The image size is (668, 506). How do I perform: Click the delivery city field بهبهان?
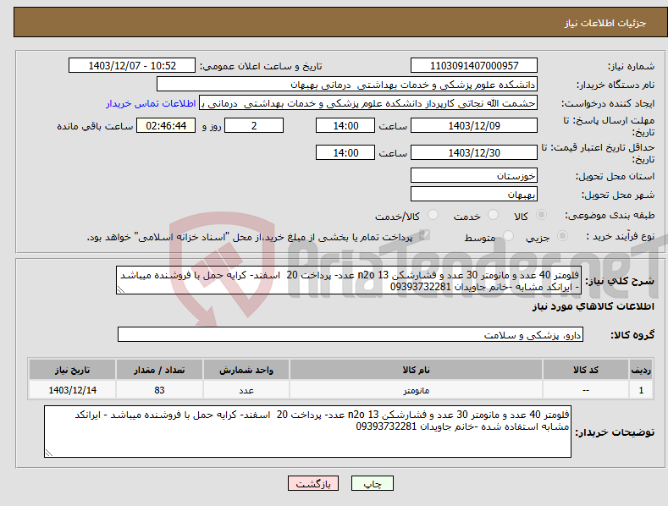coord(474,195)
